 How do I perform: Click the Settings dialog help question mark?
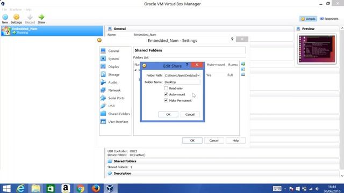[232, 39]
